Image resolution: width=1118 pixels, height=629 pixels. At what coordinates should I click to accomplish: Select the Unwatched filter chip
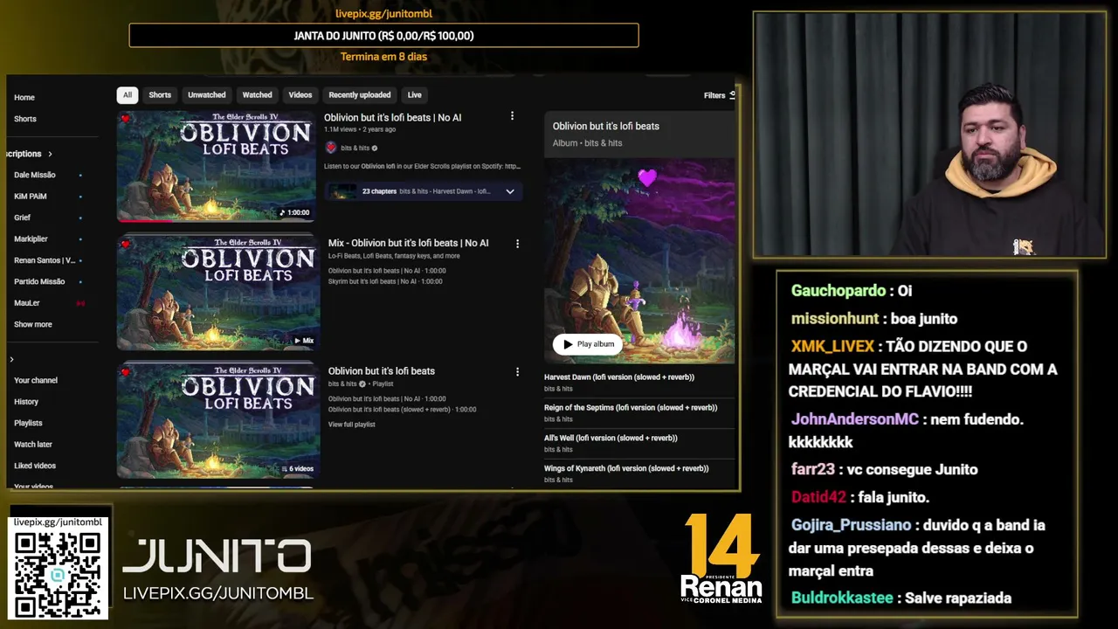pos(207,95)
